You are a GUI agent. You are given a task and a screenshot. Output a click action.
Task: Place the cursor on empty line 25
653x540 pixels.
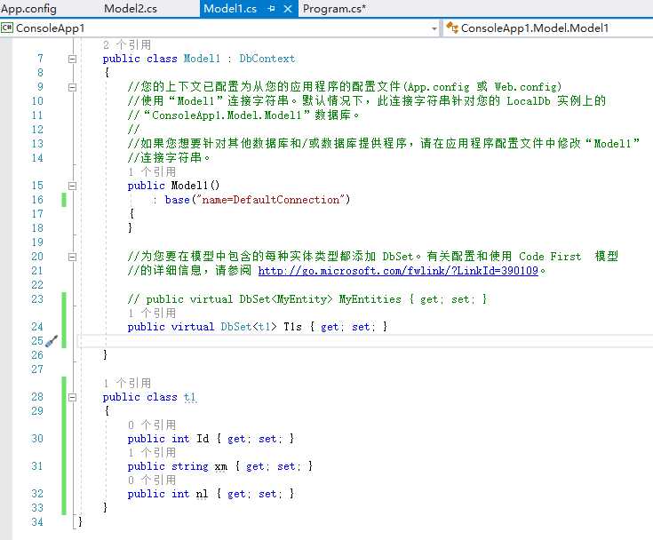pos(365,341)
